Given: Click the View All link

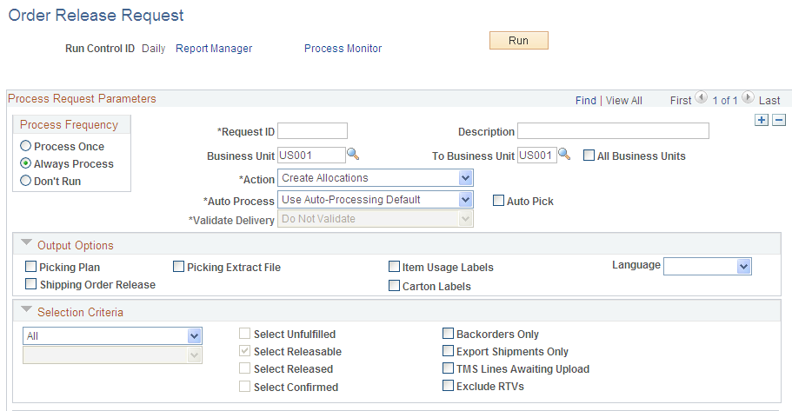Looking at the screenshot, I should 624,101.
